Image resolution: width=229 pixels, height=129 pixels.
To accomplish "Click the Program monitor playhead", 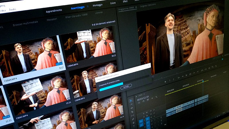I will coord(222,59).
